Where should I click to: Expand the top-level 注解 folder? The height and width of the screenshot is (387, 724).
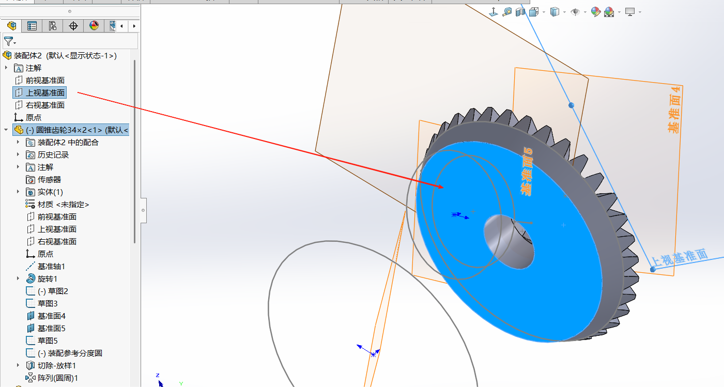point(6,68)
